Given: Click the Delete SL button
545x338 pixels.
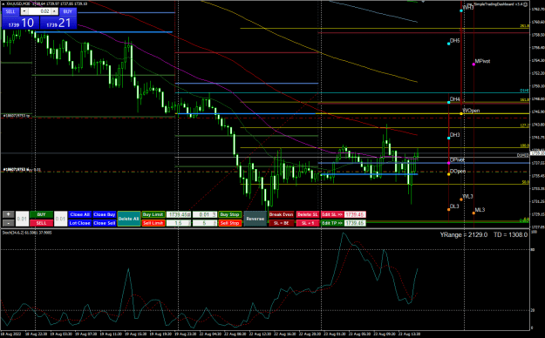Looking at the screenshot, I should (x=308, y=214).
